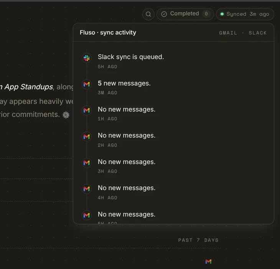The height and width of the screenshot is (269, 280).
Task: Click the '5H AGO' Slack timestamp
Action: tap(107, 67)
